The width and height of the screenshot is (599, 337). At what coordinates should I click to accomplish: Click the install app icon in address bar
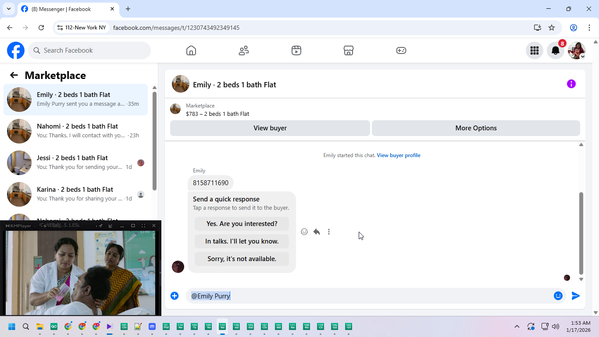coord(538,28)
